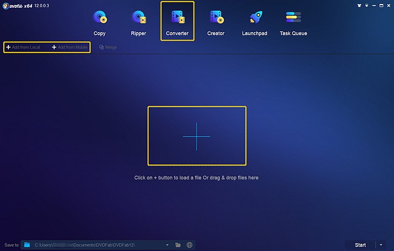Click the blue folder icon in Save to
The width and height of the screenshot is (394, 251).
click(27, 245)
